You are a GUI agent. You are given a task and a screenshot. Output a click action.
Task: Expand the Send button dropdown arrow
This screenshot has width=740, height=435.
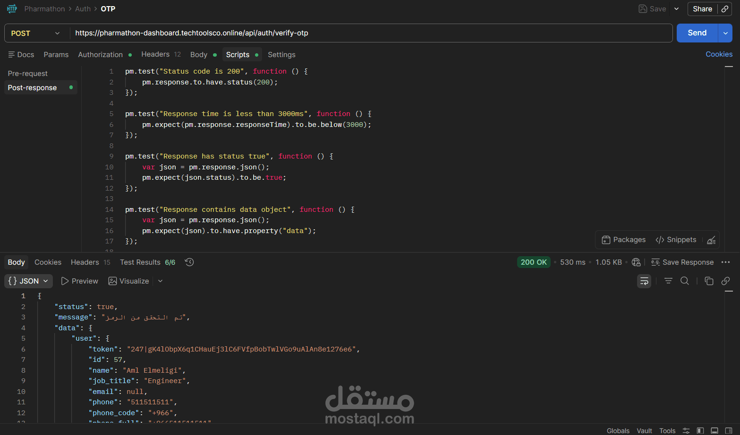point(725,33)
